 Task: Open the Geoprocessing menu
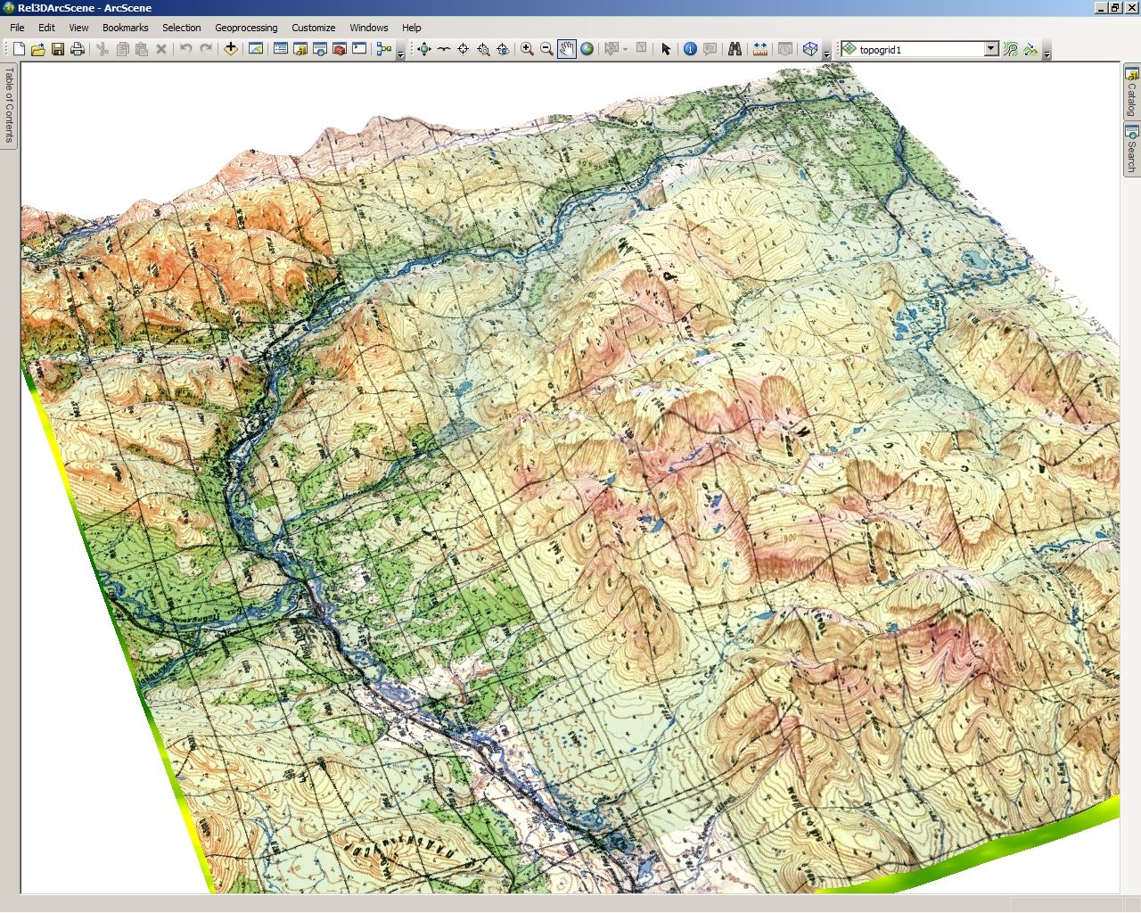[246, 28]
